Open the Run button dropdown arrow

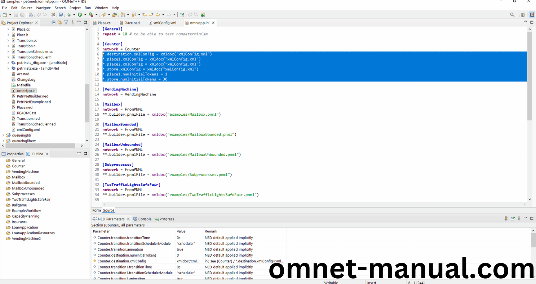click(x=85, y=15)
